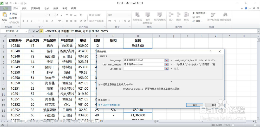Image resolution: width=260 pixels, height=127 pixels.
Task: Click the Increase Font Size icon
Action: click(58, 15)
